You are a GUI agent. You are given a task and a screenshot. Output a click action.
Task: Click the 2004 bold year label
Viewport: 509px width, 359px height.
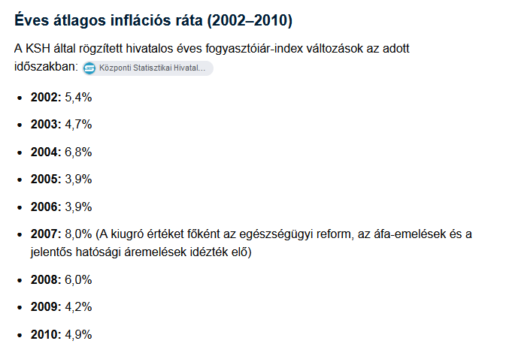pyautogui.click(x=46, y=152)
